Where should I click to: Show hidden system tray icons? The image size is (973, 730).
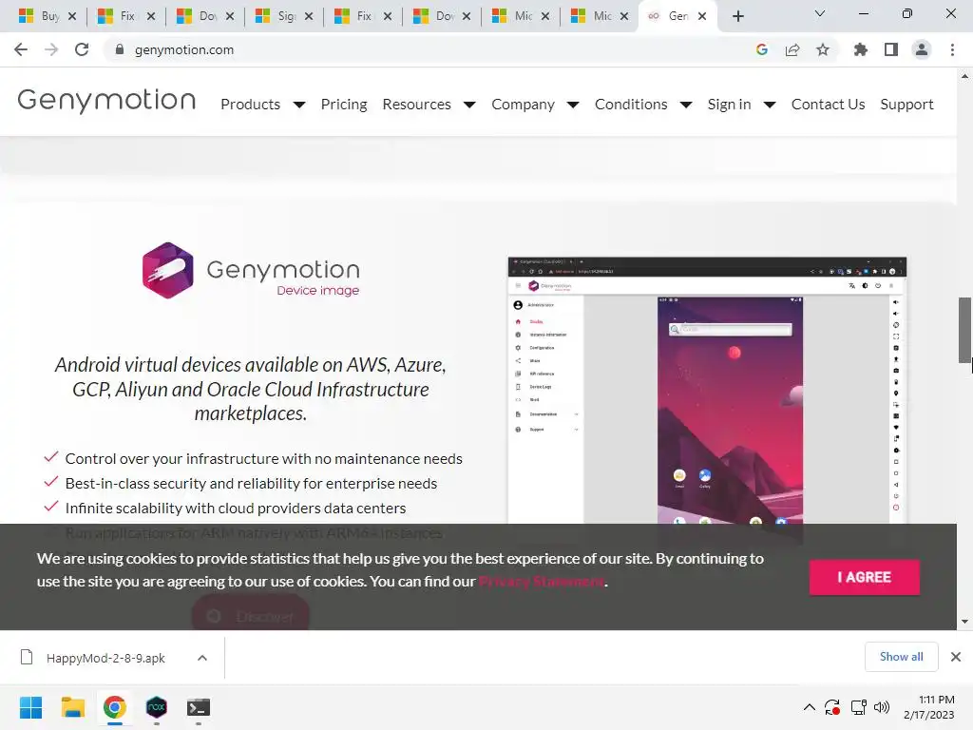(x=810, y=707)
